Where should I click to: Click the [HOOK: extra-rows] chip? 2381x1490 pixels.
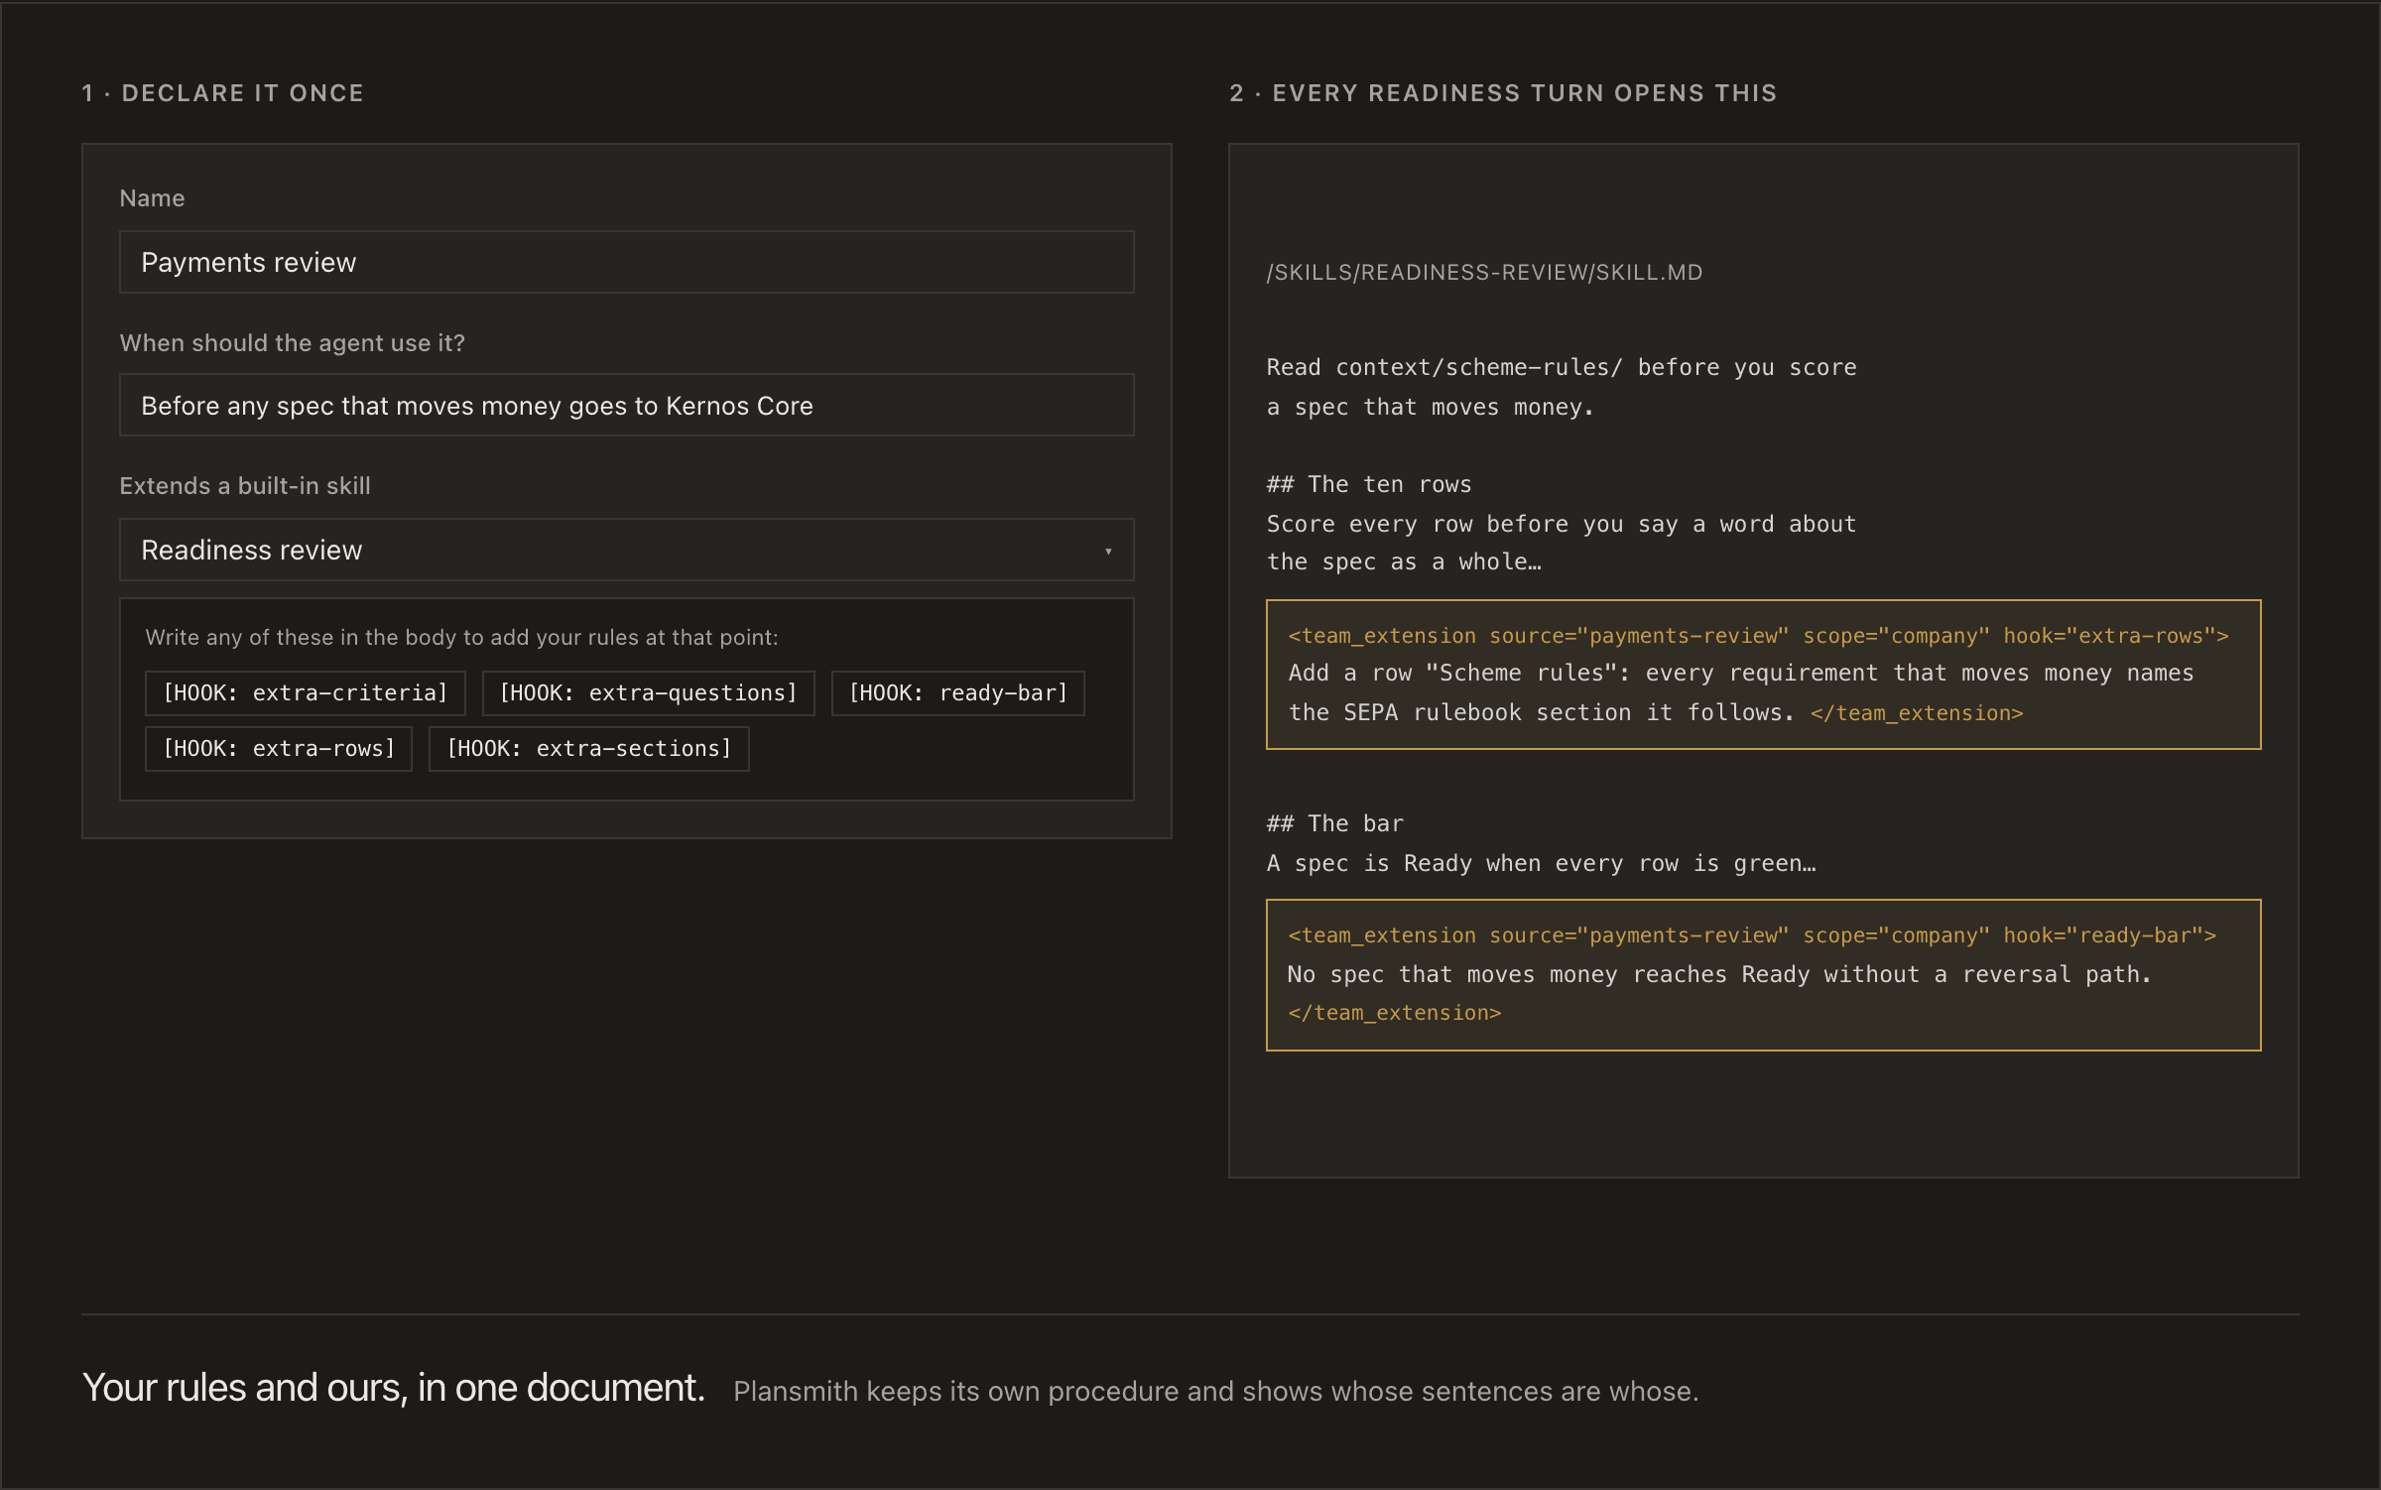(279, 748)
